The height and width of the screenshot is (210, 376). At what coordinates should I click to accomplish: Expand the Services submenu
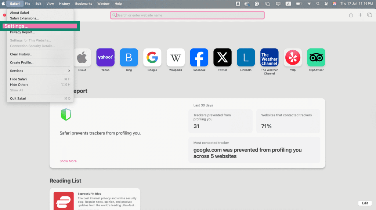[x=40, y=71]
